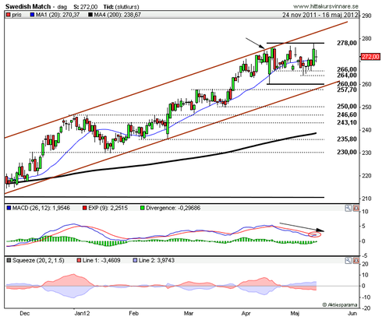Click the green Divergence legend swatch
The image size is (382, 320).
tap(142, 208)
